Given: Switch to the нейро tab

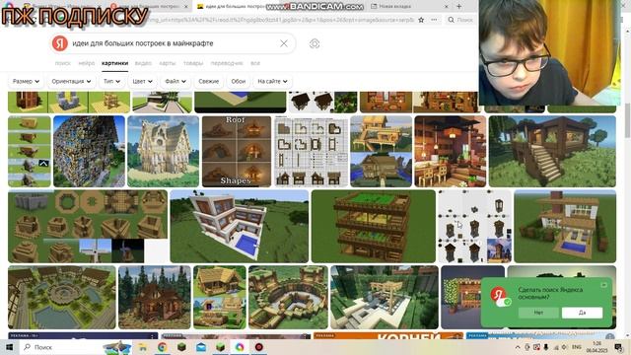Looking at the screenshot, I should coord(86,63).
